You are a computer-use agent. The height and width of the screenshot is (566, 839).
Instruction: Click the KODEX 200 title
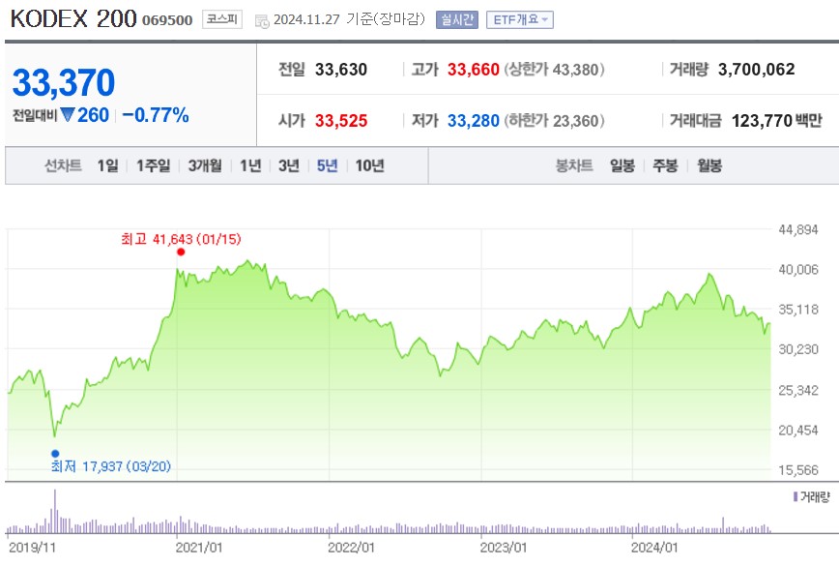coord(73,18)
